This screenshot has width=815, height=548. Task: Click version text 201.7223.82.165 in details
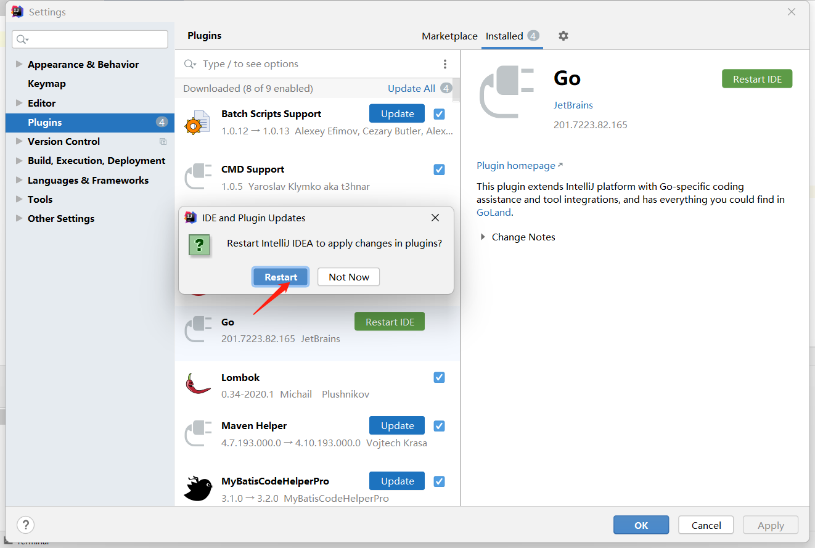(591, 125)
